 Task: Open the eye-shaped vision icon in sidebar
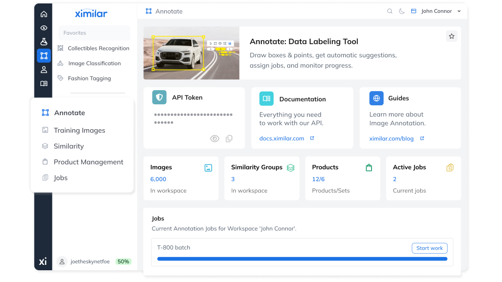pos(44,28)
